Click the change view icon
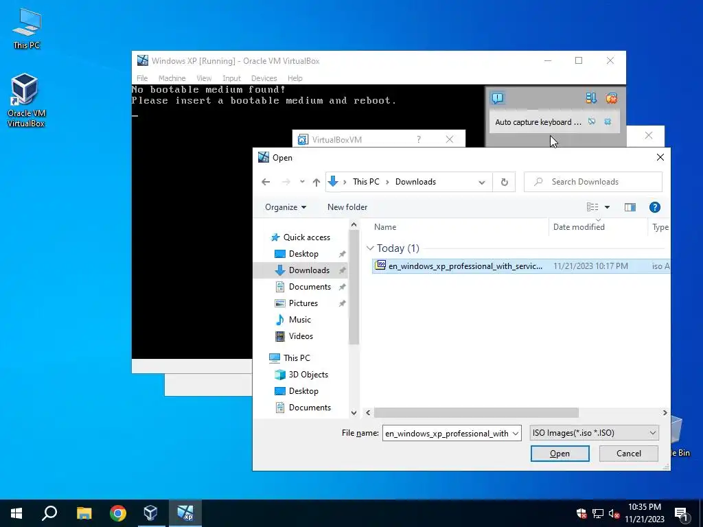This screenshot has width=703, height=527. point(592,207)
